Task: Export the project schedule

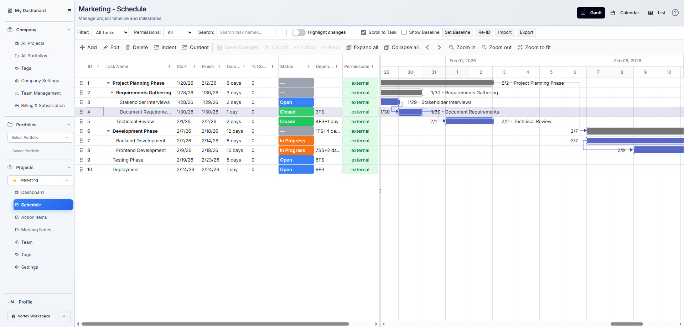Action: coord(526,32)
